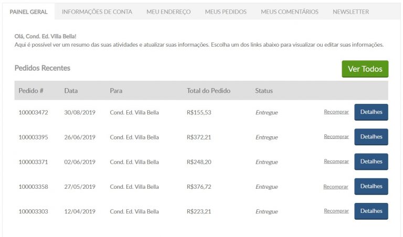Image resolution: width=403 pixels, height=237 pixels.
Task: Open the Newsletter tab
Action: tap(351, 12)
